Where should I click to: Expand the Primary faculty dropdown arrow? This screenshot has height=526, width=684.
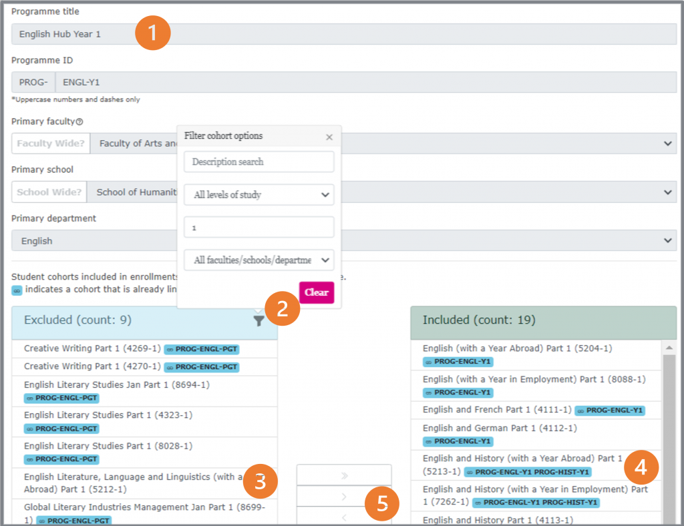point(668,144)
